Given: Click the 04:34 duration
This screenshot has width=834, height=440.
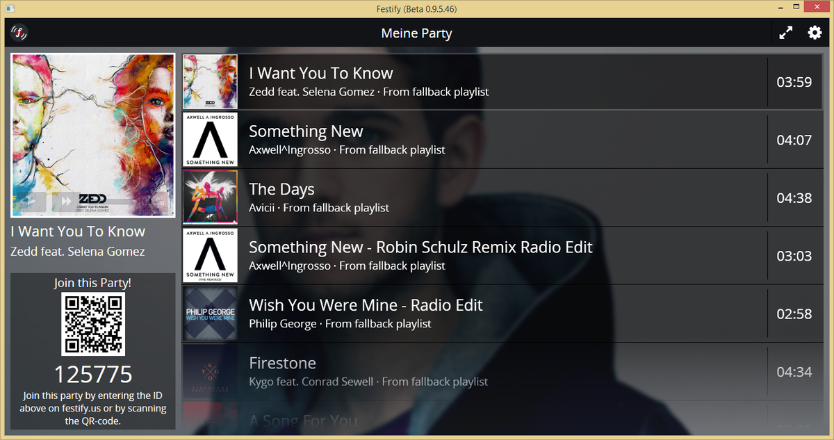Looking at the screenshot, I should pyautogui.click(x=794, y=372).
